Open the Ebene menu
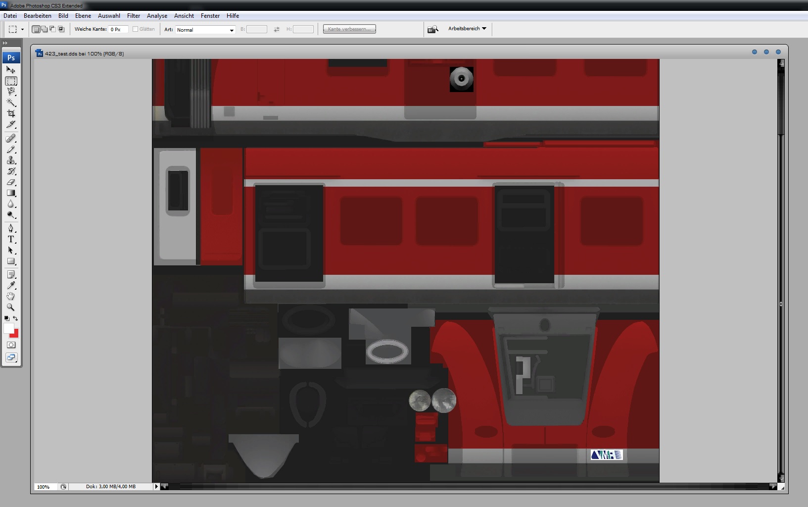 83,16
